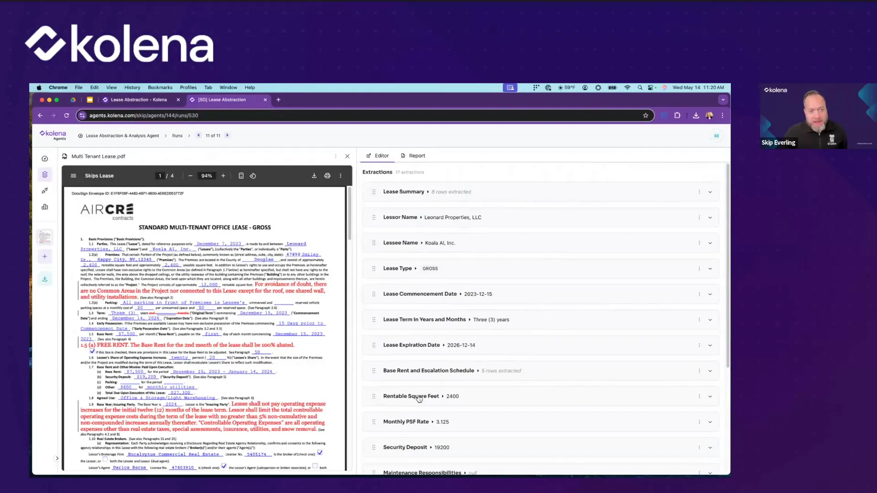The height and width of the screenshot is (493, 877).
Task: Open a new browser tab
Action: click(279, 100)
